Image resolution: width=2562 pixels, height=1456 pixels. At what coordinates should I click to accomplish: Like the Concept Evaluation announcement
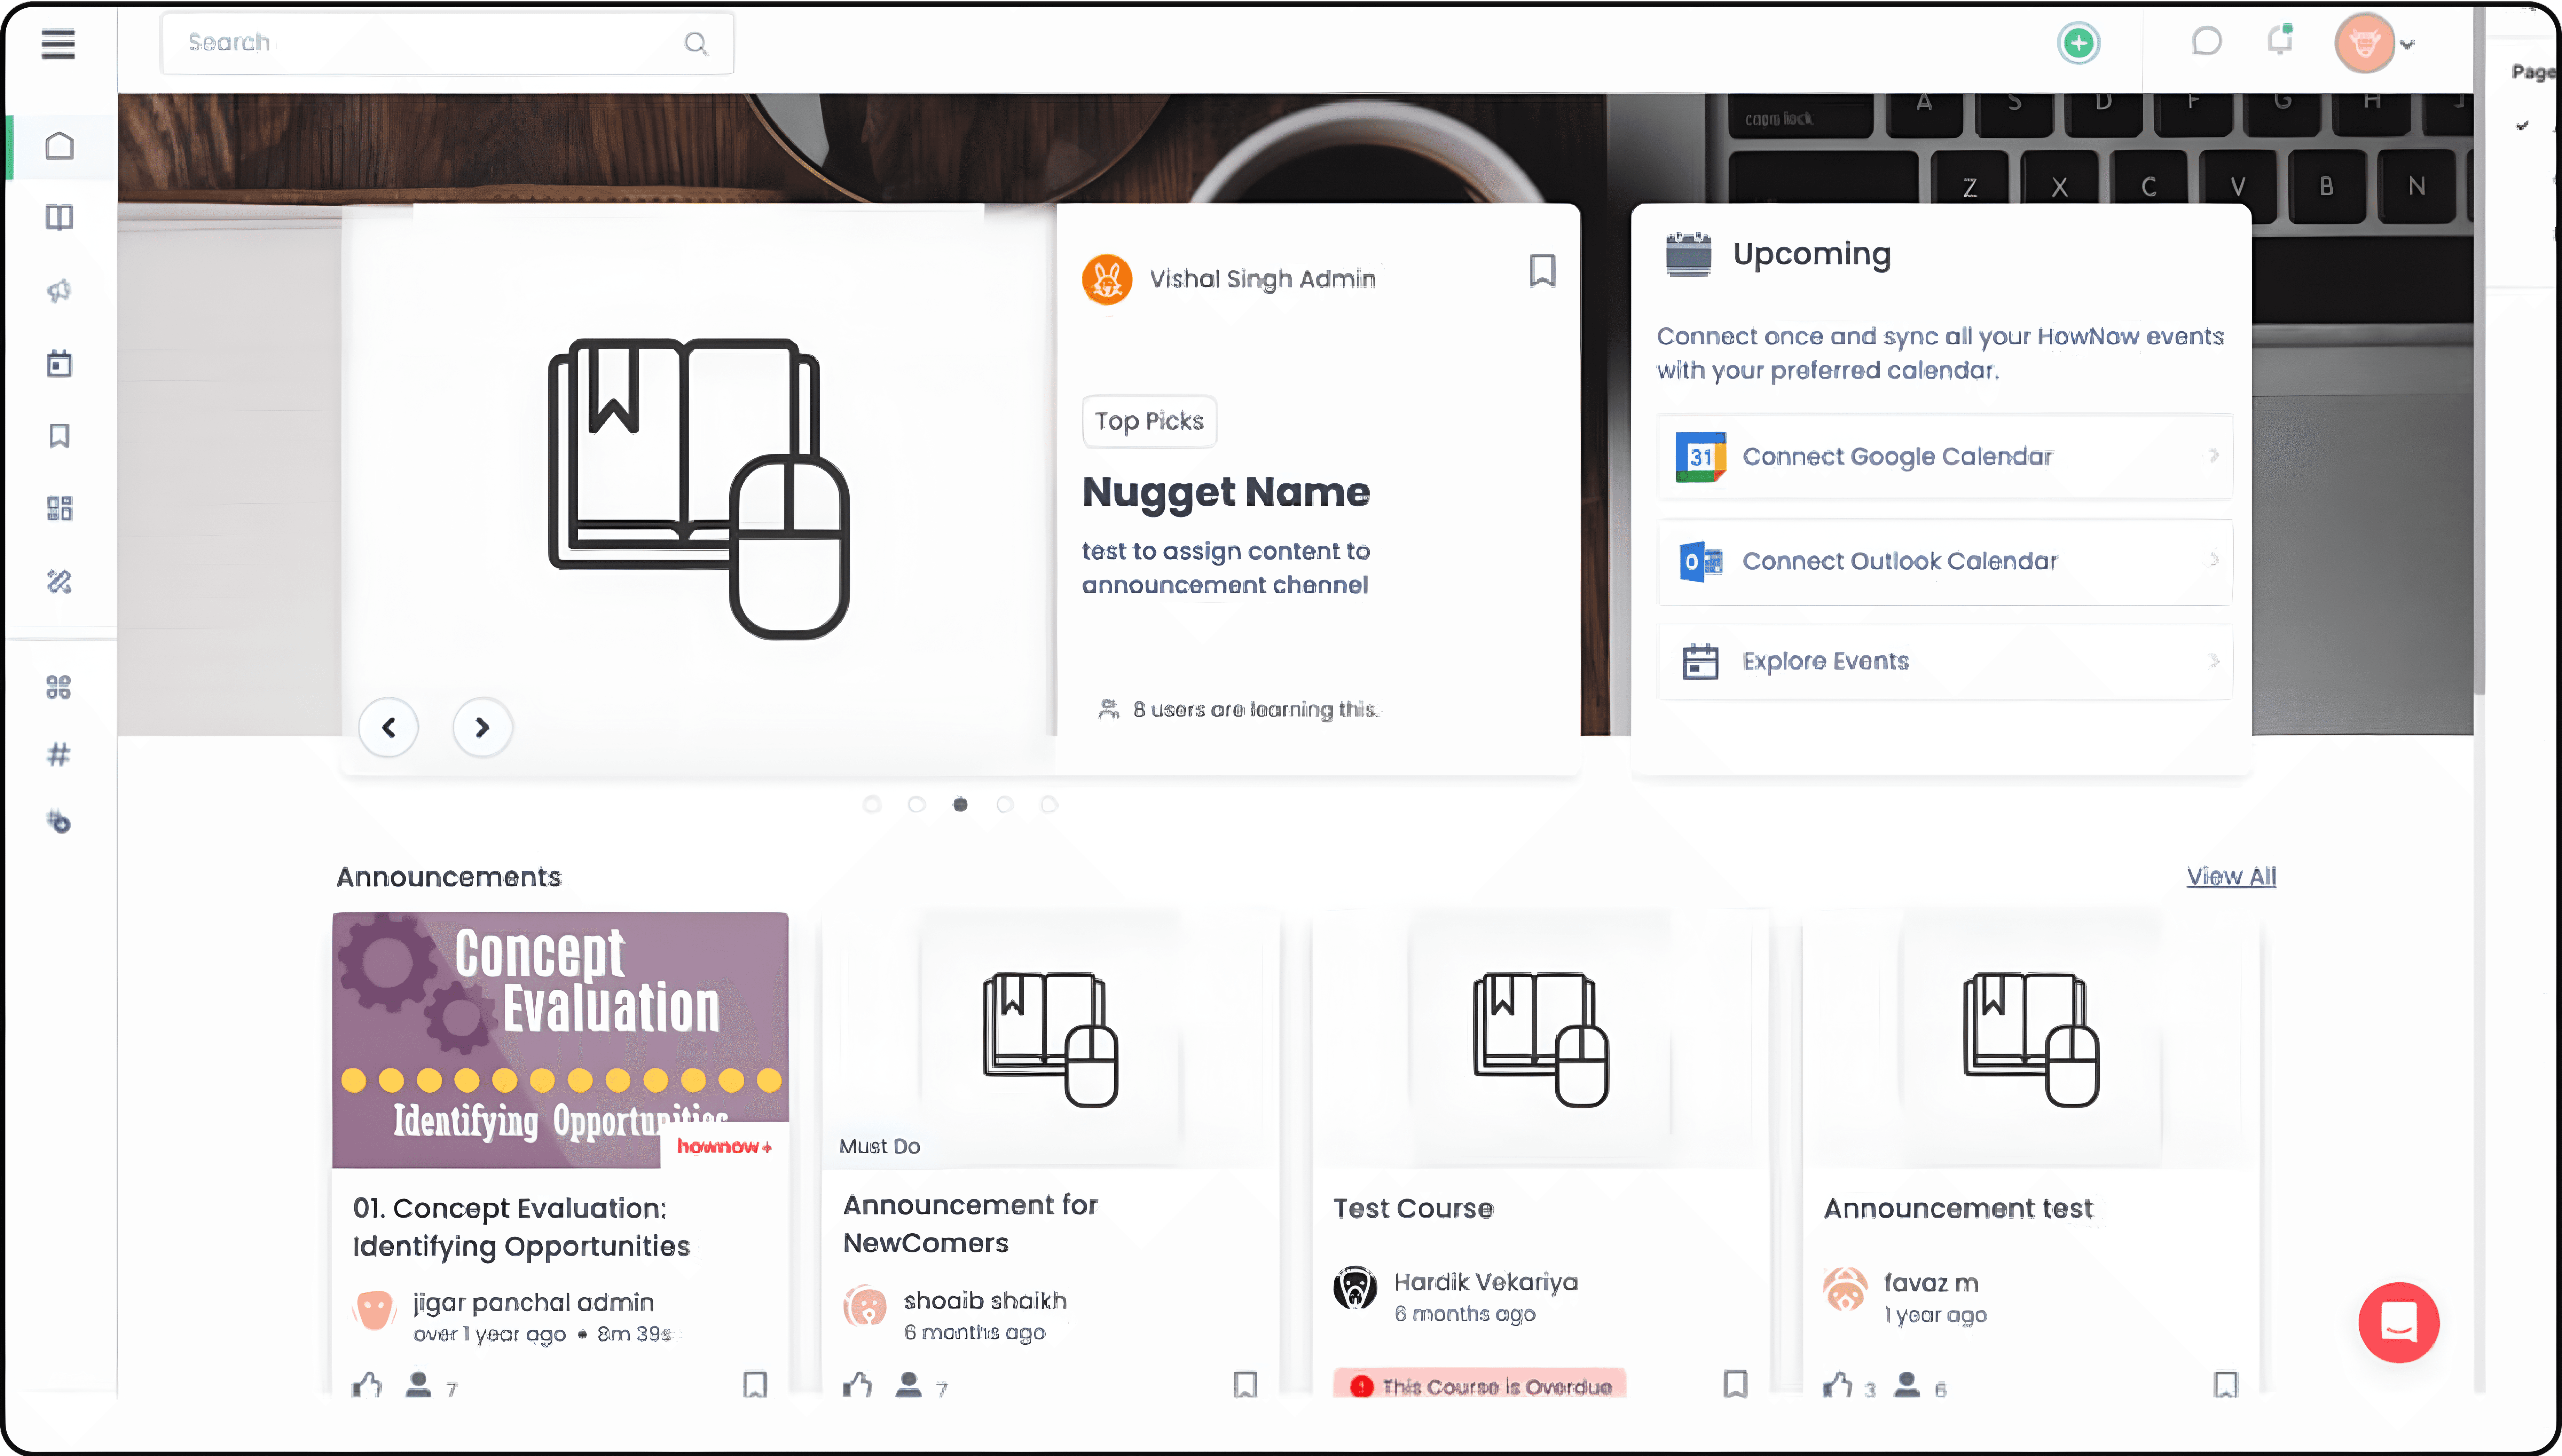[x=367, y=1385]
